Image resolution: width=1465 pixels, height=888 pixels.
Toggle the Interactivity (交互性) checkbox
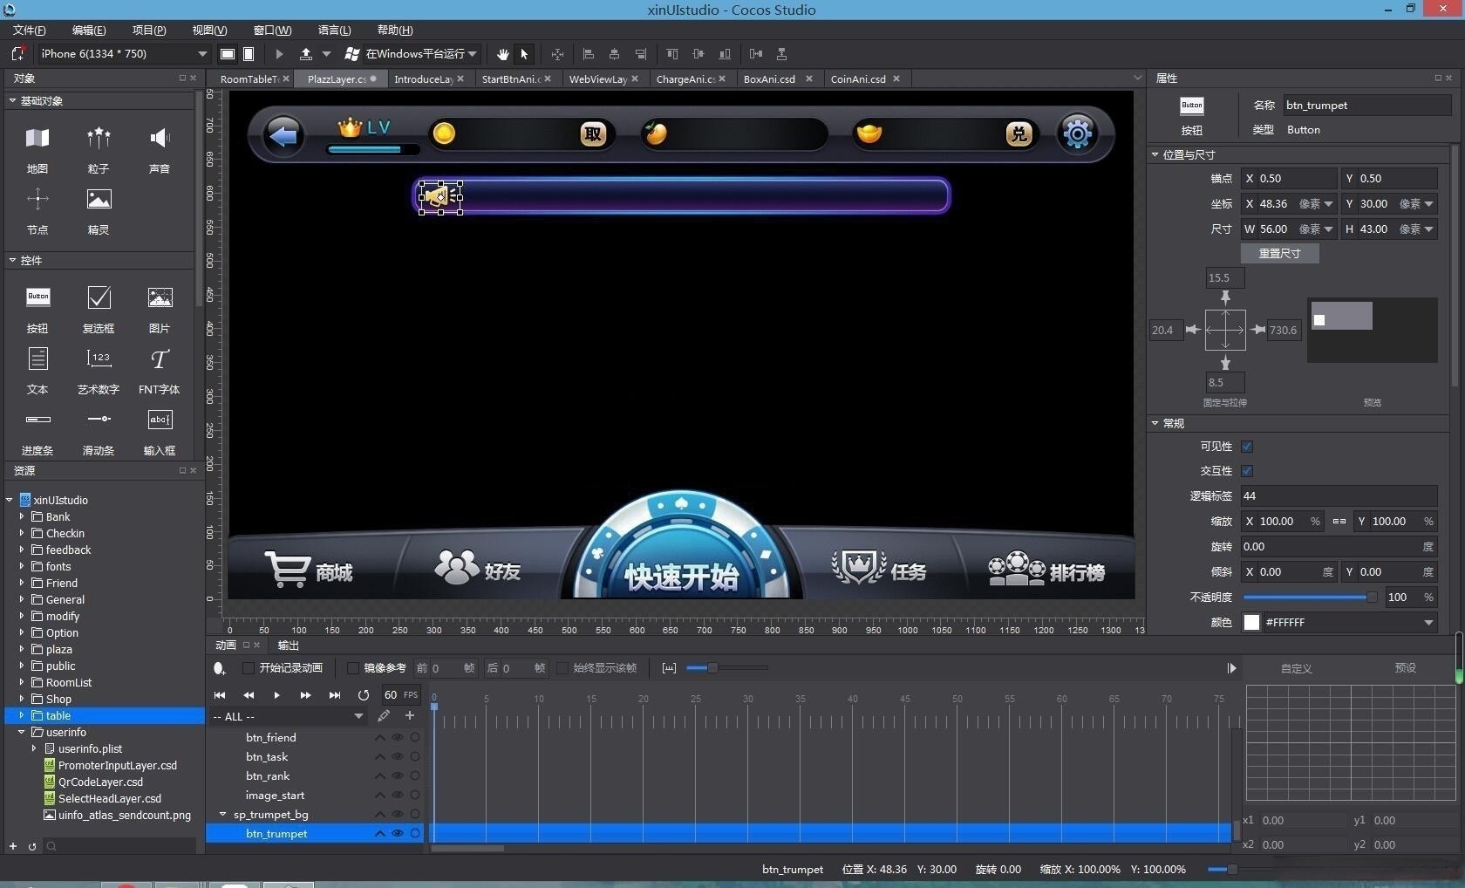[x=1247, y=471]
